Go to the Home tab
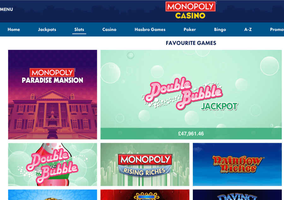 (14, 29)
